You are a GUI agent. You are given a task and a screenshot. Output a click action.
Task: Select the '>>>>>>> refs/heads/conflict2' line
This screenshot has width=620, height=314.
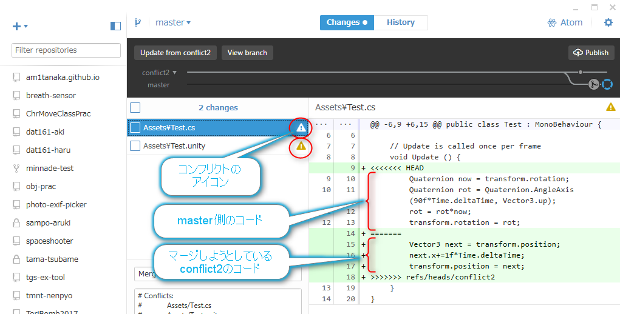[464, 277]
